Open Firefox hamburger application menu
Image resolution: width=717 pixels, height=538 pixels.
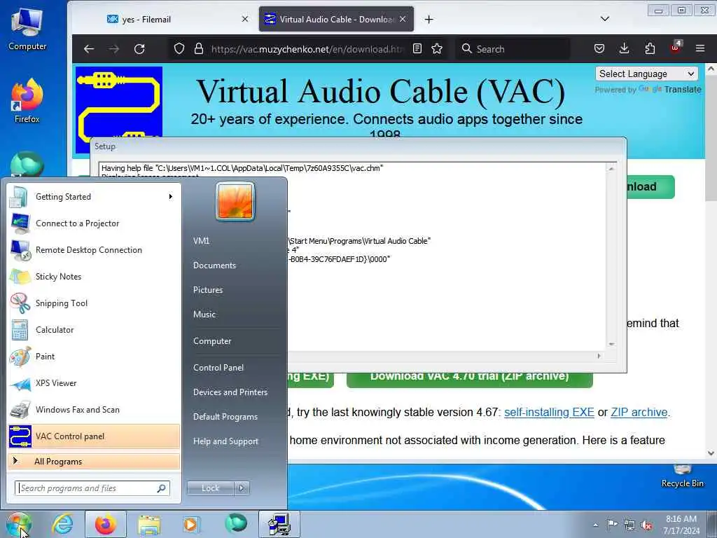(700, 48)
